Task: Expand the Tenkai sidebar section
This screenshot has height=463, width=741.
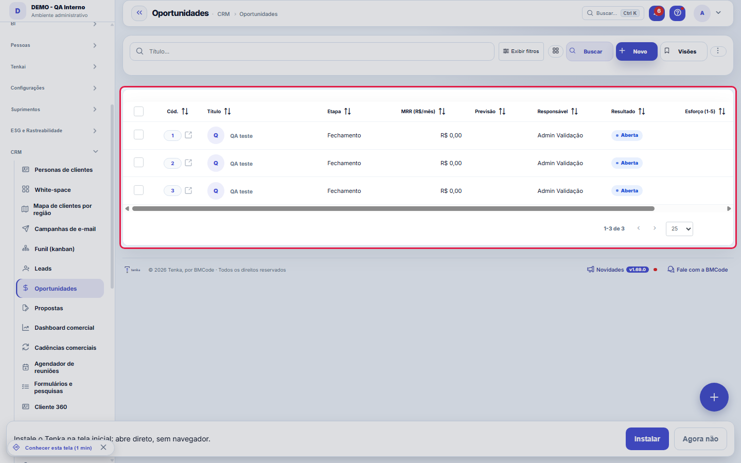Action: point(54,67)
